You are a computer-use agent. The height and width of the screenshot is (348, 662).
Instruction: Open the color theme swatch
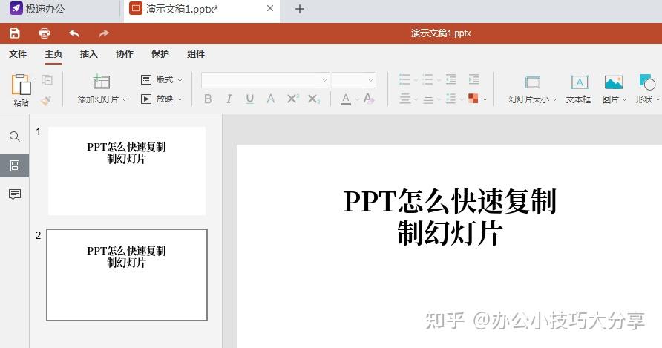click(473, 99)
